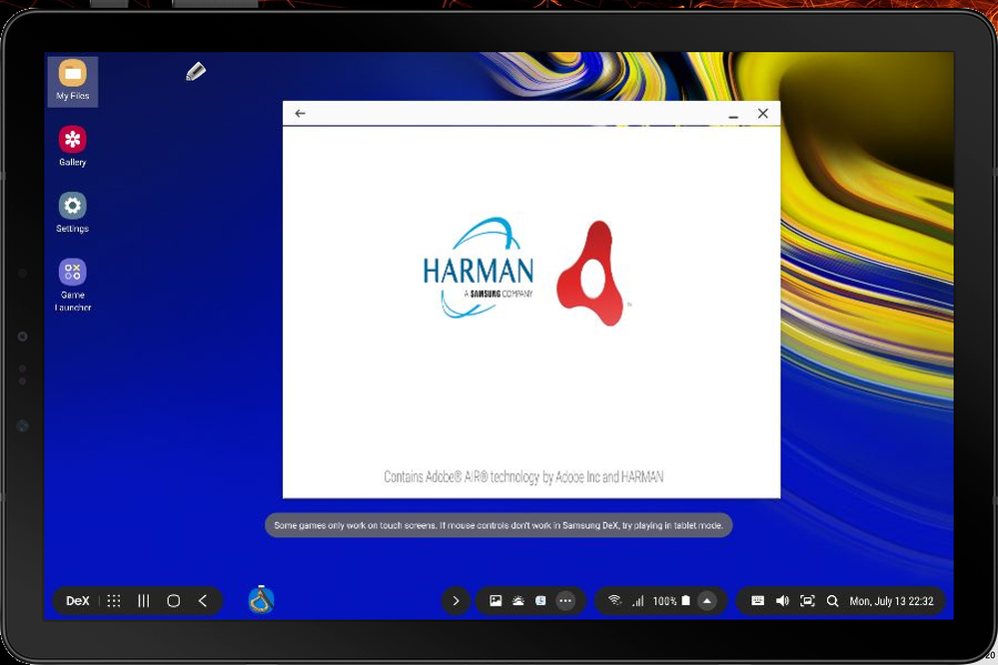Viewport: 998px width, 665px height.
Task: Click the mobile signal strength icon
Action: coord(637,601)
